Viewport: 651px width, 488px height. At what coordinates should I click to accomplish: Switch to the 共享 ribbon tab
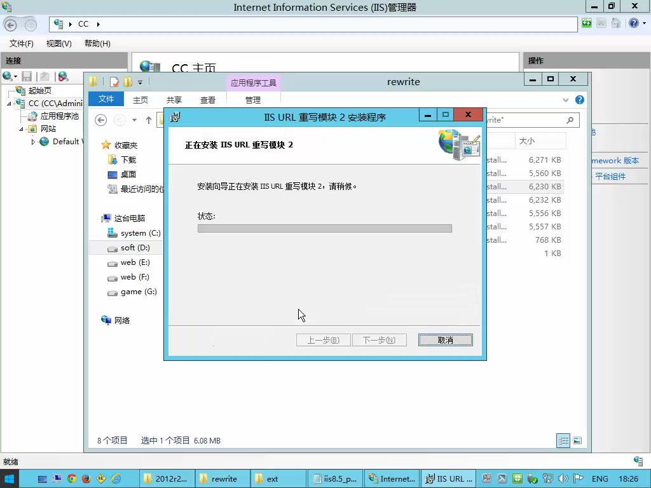pyautogui.click(x=174, y=100)
